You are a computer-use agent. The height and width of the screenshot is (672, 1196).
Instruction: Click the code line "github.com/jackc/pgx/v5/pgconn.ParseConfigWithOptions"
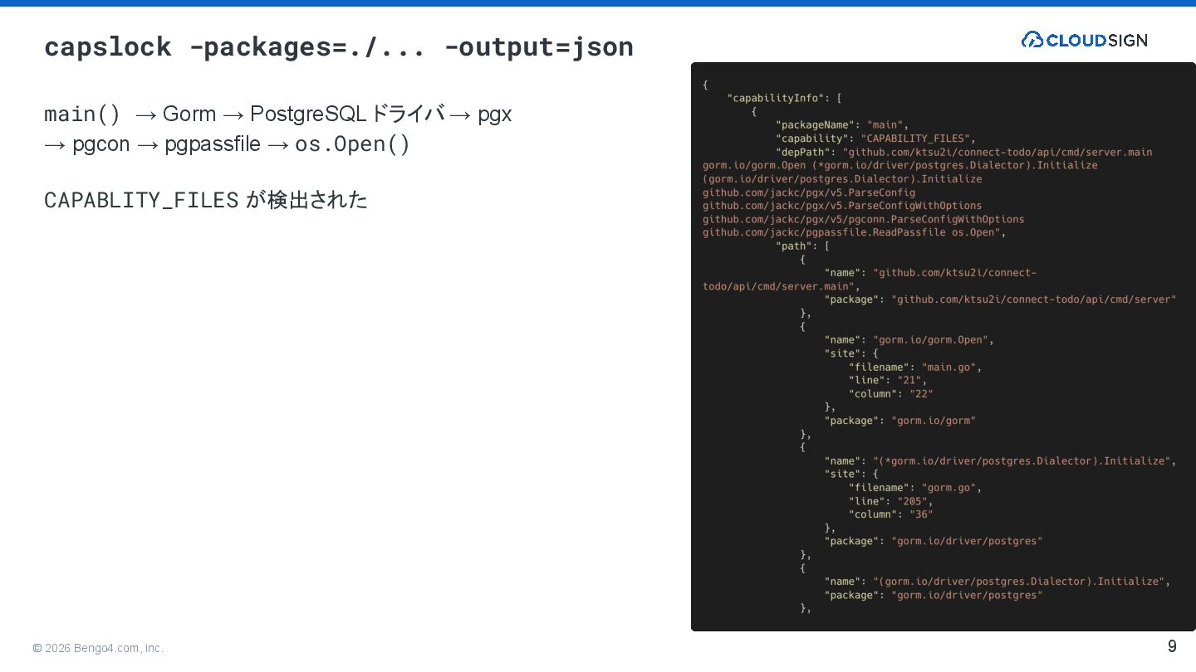click(864, 219)
